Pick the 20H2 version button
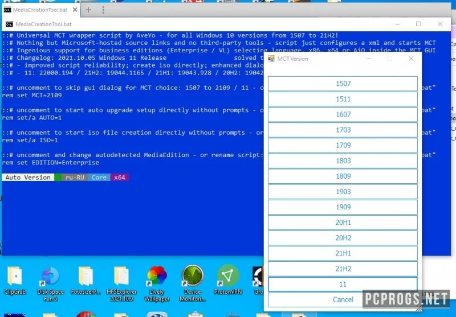 (343, 238)
